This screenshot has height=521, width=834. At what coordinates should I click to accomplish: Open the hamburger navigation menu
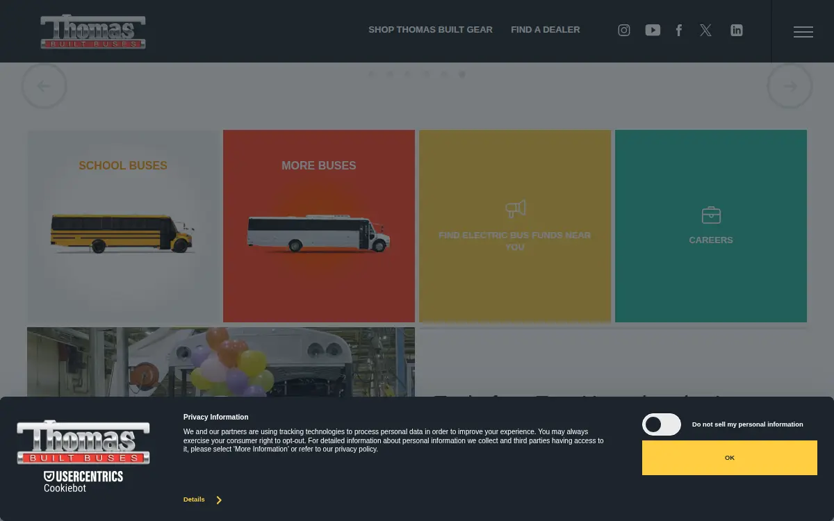tap(803, 32)
